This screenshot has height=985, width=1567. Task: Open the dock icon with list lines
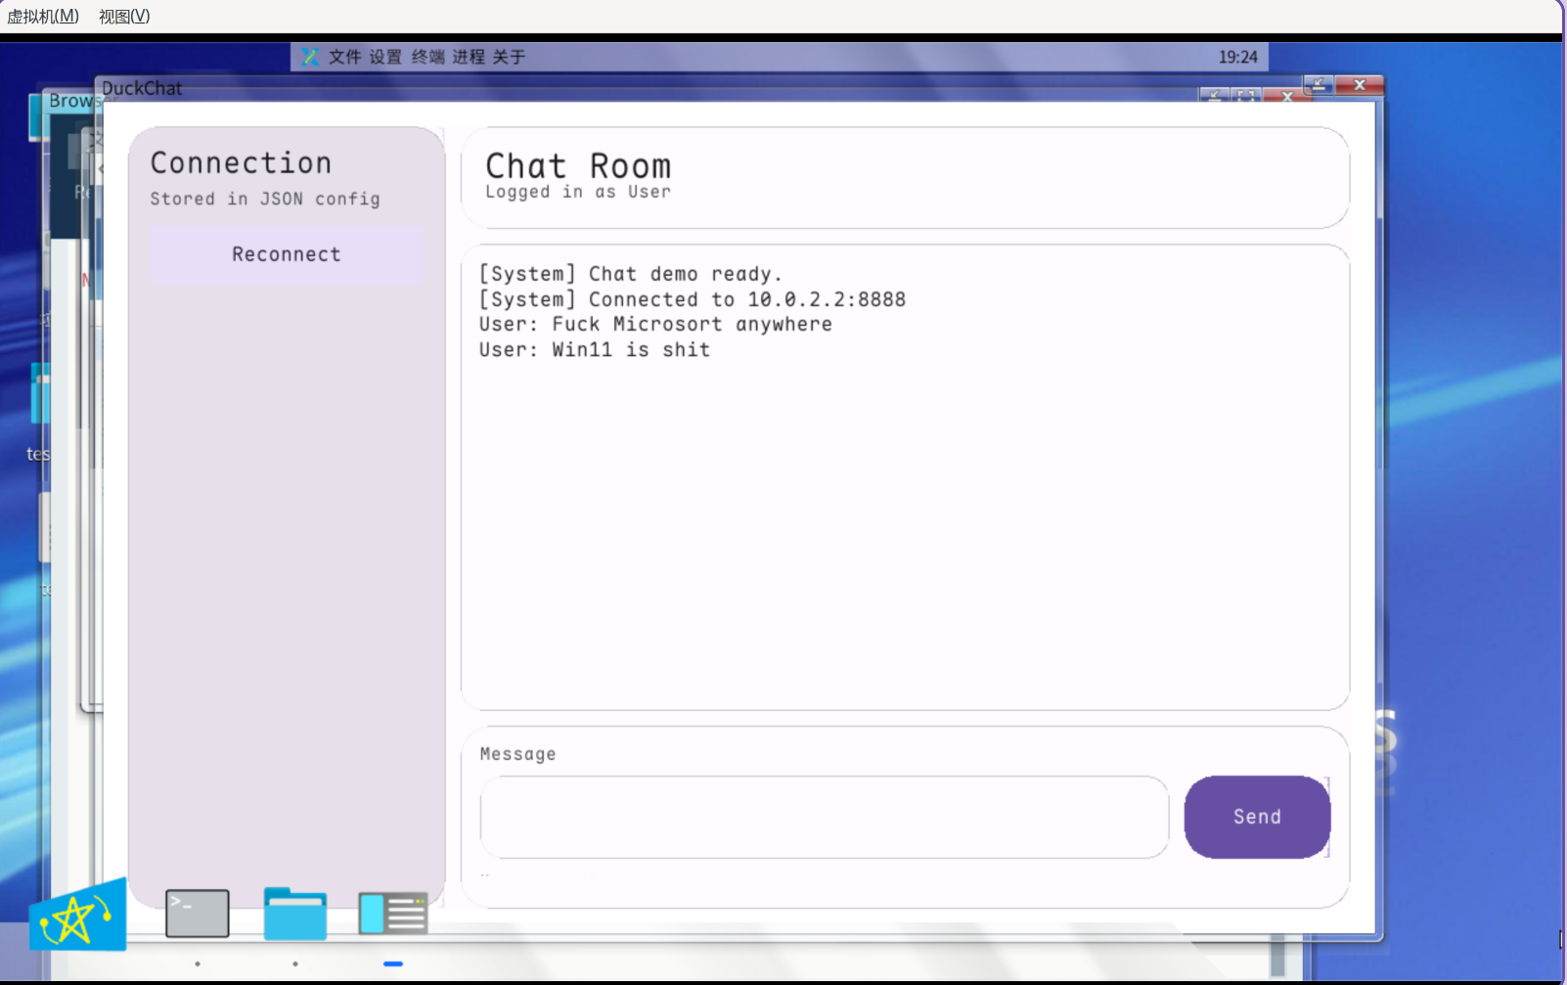(x=393, y=914)
